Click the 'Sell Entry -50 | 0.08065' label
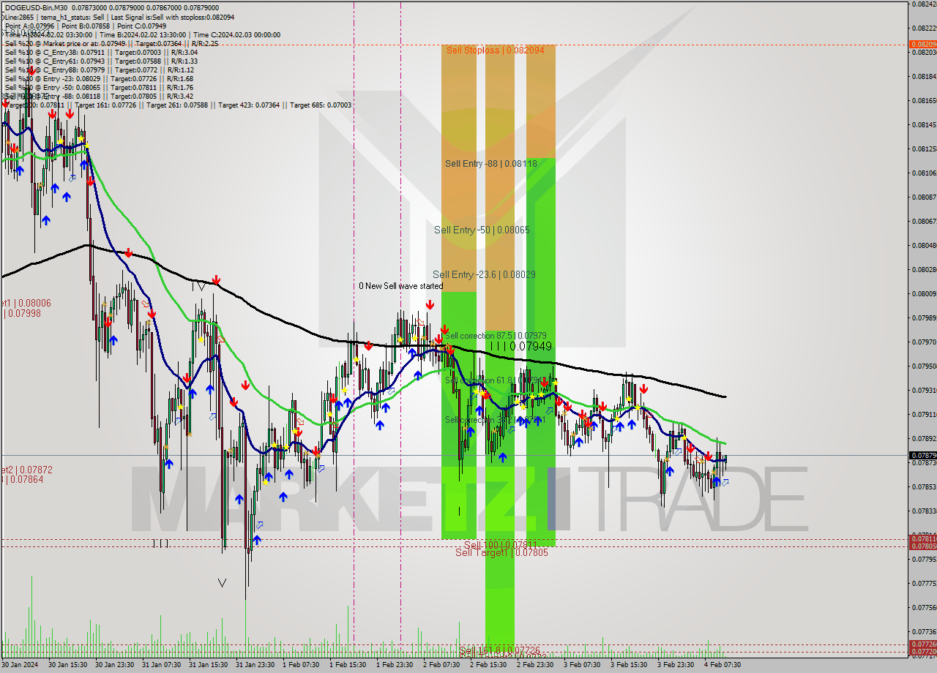The height and width of the screenshot is (673, 937). click(482, 230)
